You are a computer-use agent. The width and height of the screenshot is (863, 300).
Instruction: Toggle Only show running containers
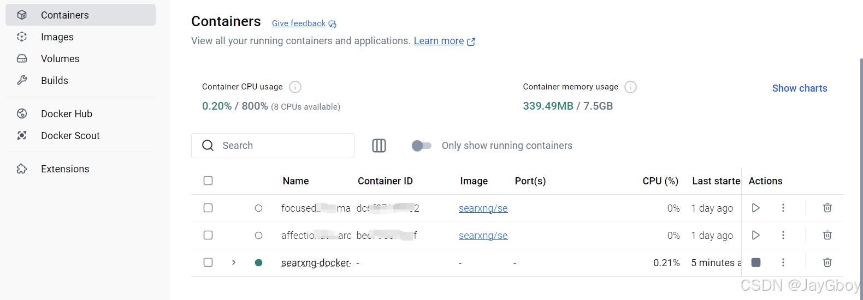point(421,146)
